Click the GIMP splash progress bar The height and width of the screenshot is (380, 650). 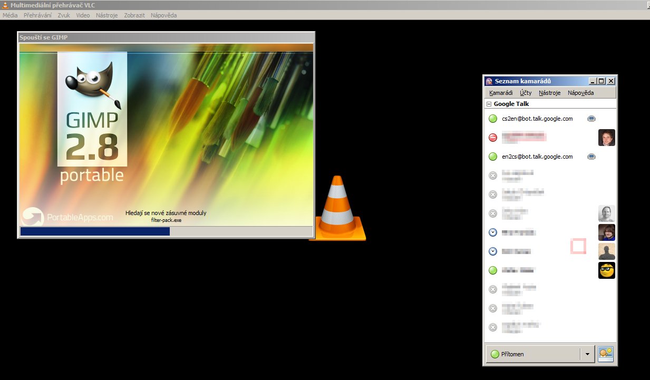(x=166, y=231)
